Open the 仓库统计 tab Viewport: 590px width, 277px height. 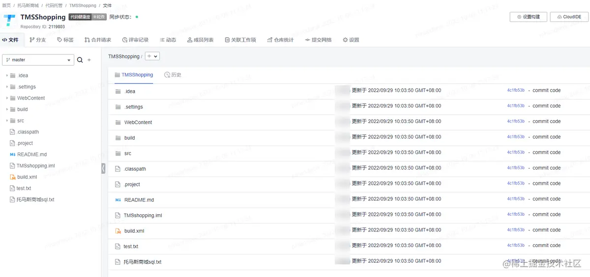click(x=280, y=40)
